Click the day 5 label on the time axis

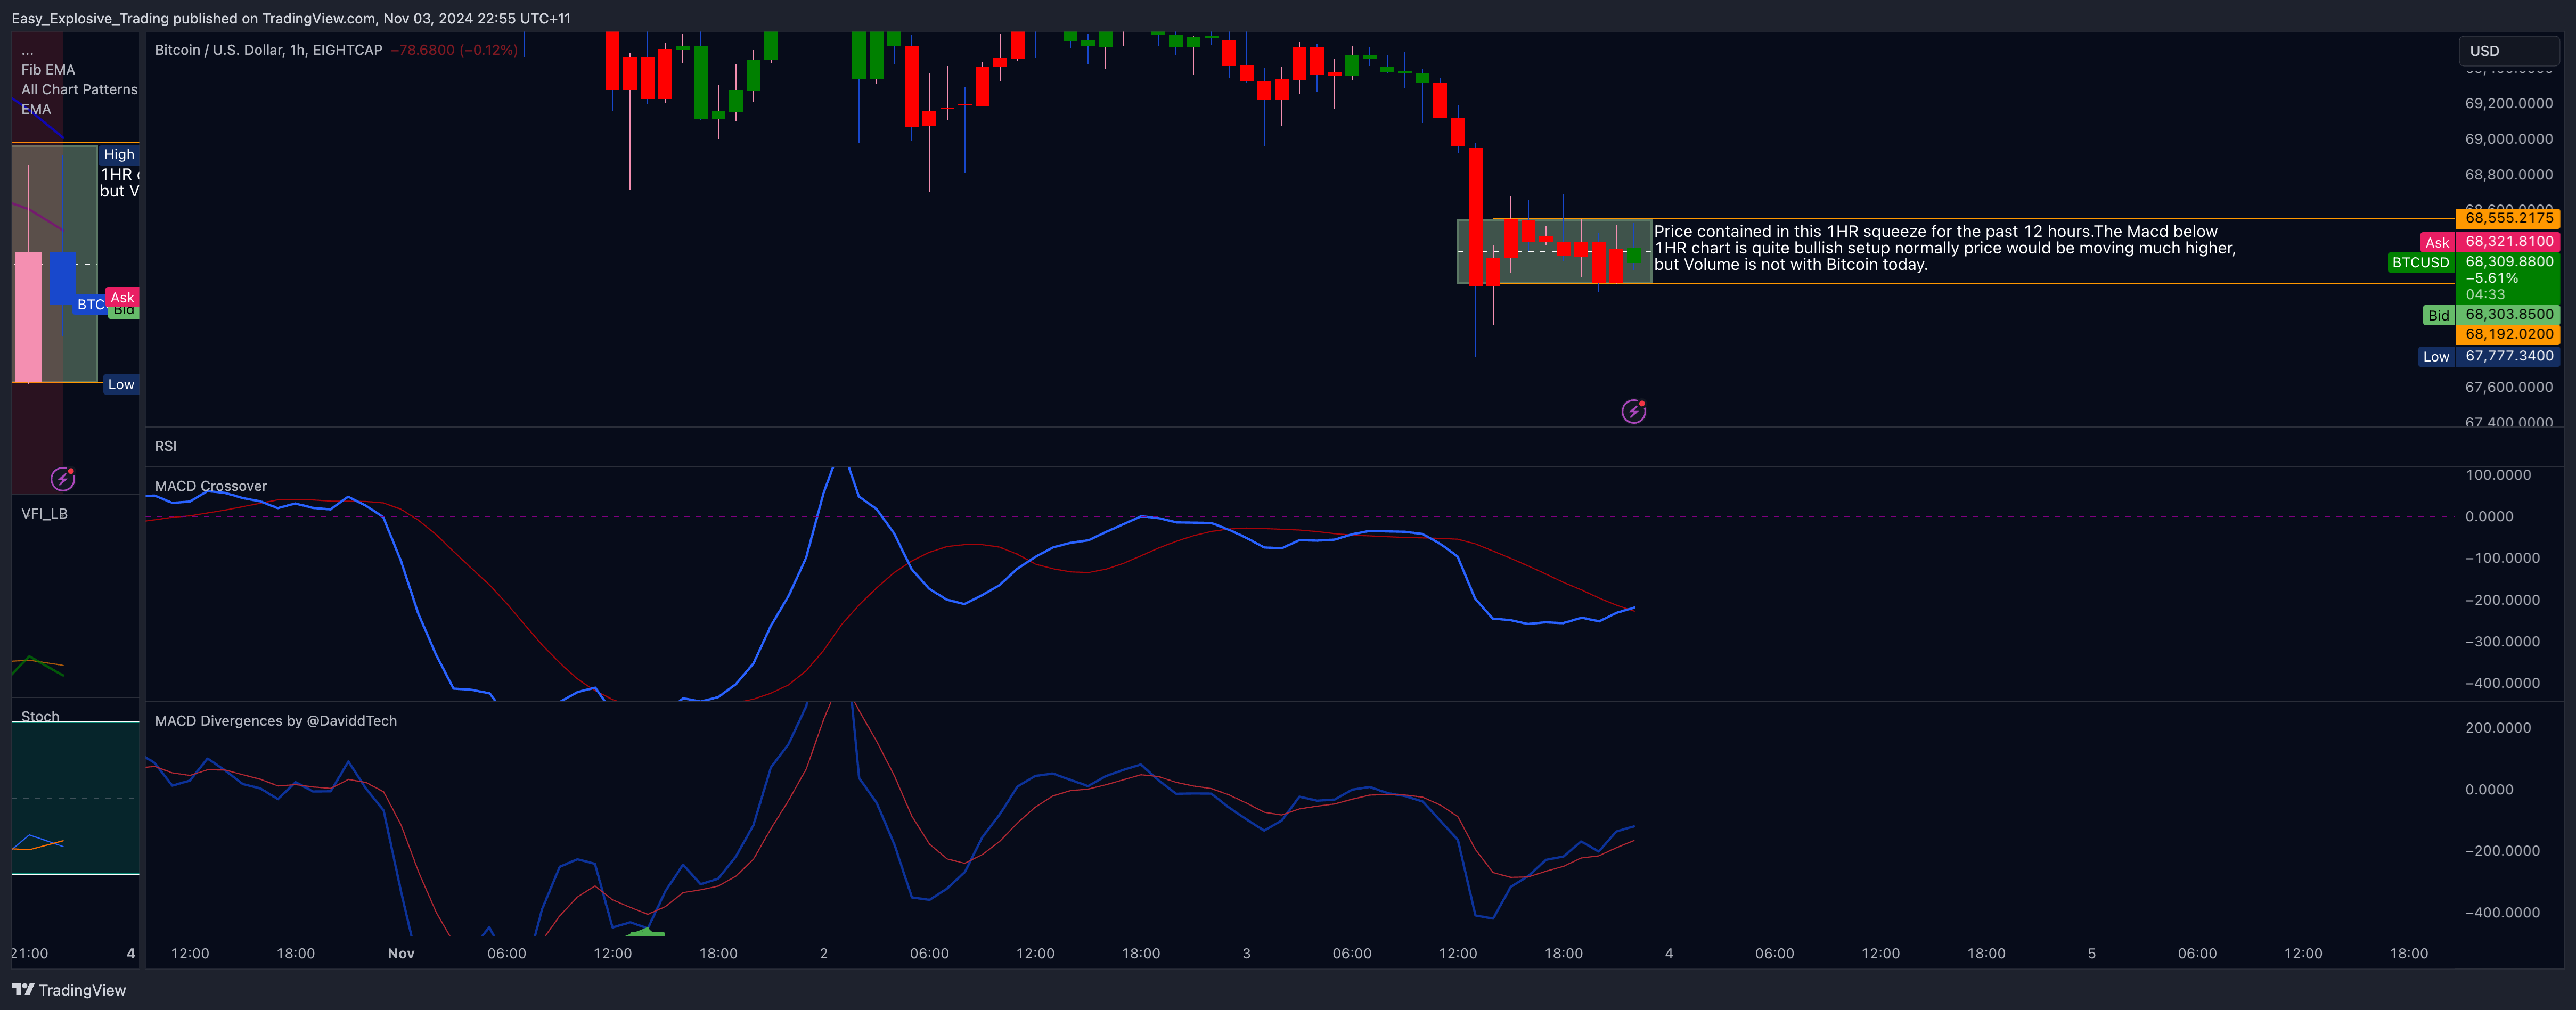tap(2091, 954)
